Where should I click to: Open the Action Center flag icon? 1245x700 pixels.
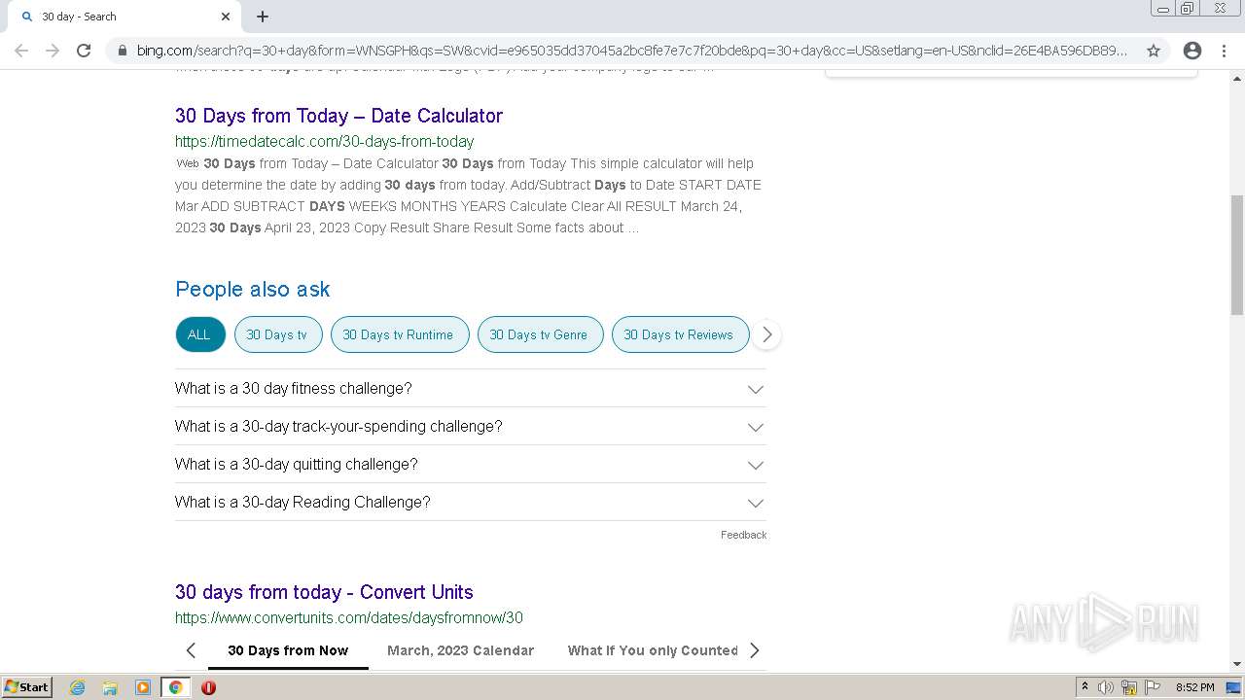pos(1152,687)
